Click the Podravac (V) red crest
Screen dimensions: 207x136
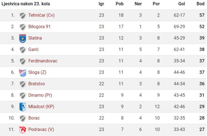click(x=23, y=130)
